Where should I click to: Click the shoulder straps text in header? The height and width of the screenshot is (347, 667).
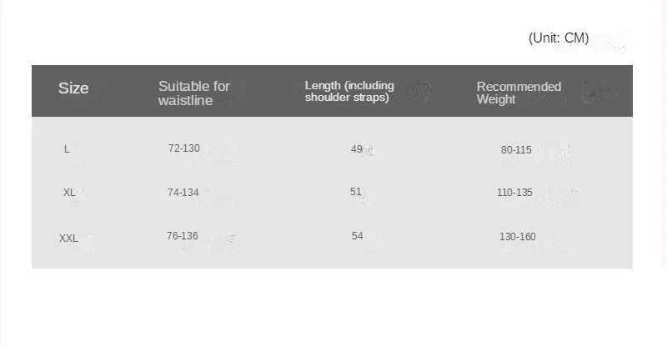coord(347,97)
